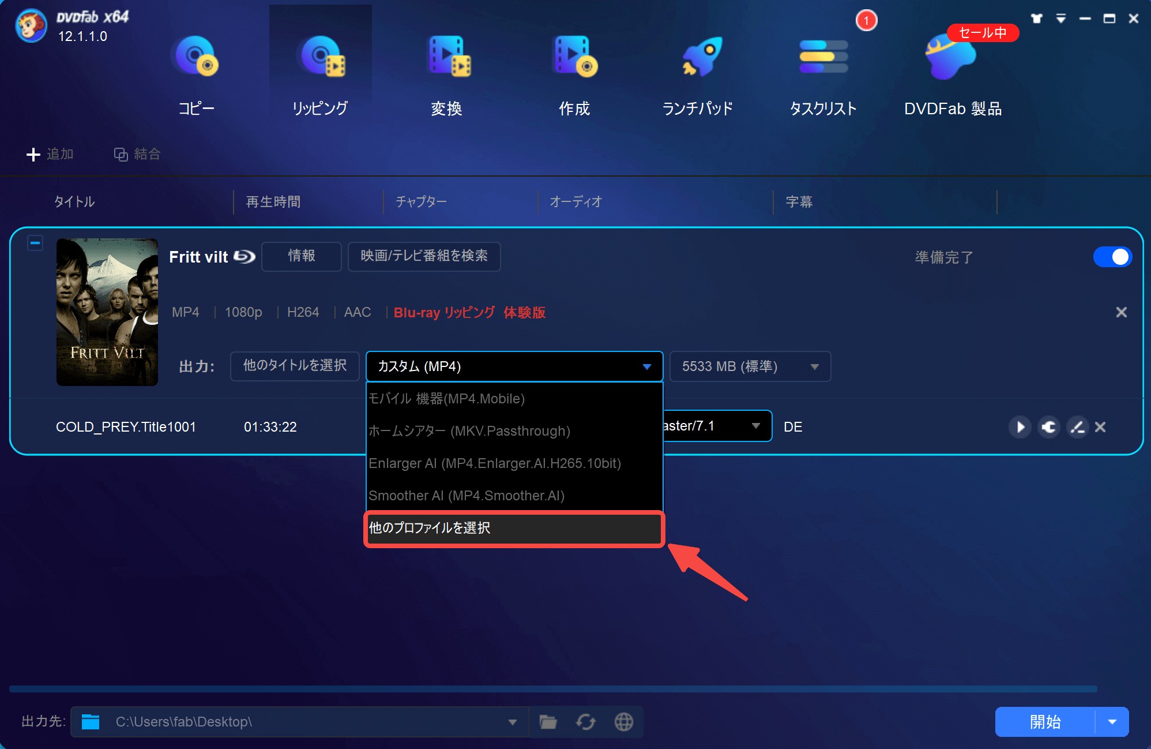Screen dimensions: 1151x749
Task: Select Smoother AI (MP4.Smoother.AI) option
Action: pos(514,496)
